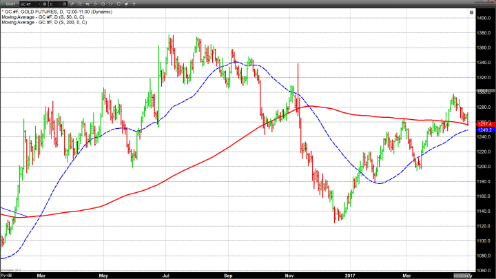Click the Chart menu label in title bar
The height and width of the screenshot is (279, 496).
click(x=10, y=4)
